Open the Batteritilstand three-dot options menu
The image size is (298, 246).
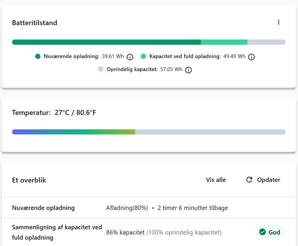(x=279, y=22)
